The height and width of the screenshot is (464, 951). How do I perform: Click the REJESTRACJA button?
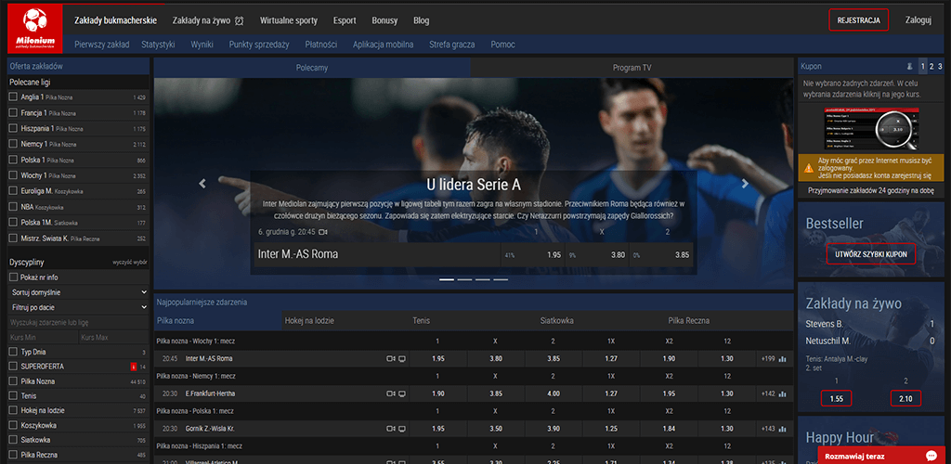pyautogui.click(x=858, y=19)
